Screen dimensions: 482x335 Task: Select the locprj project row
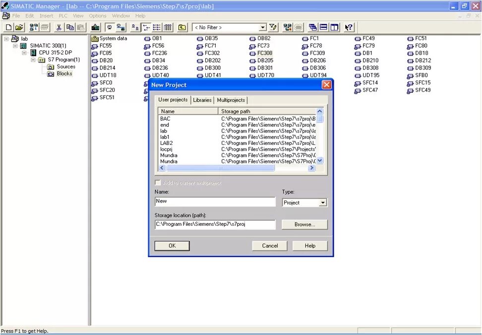point(238,149)
